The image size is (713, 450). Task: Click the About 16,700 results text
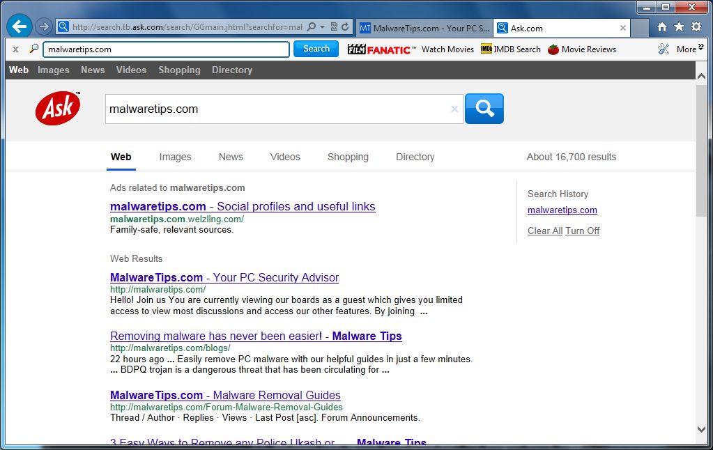[571, 157]
